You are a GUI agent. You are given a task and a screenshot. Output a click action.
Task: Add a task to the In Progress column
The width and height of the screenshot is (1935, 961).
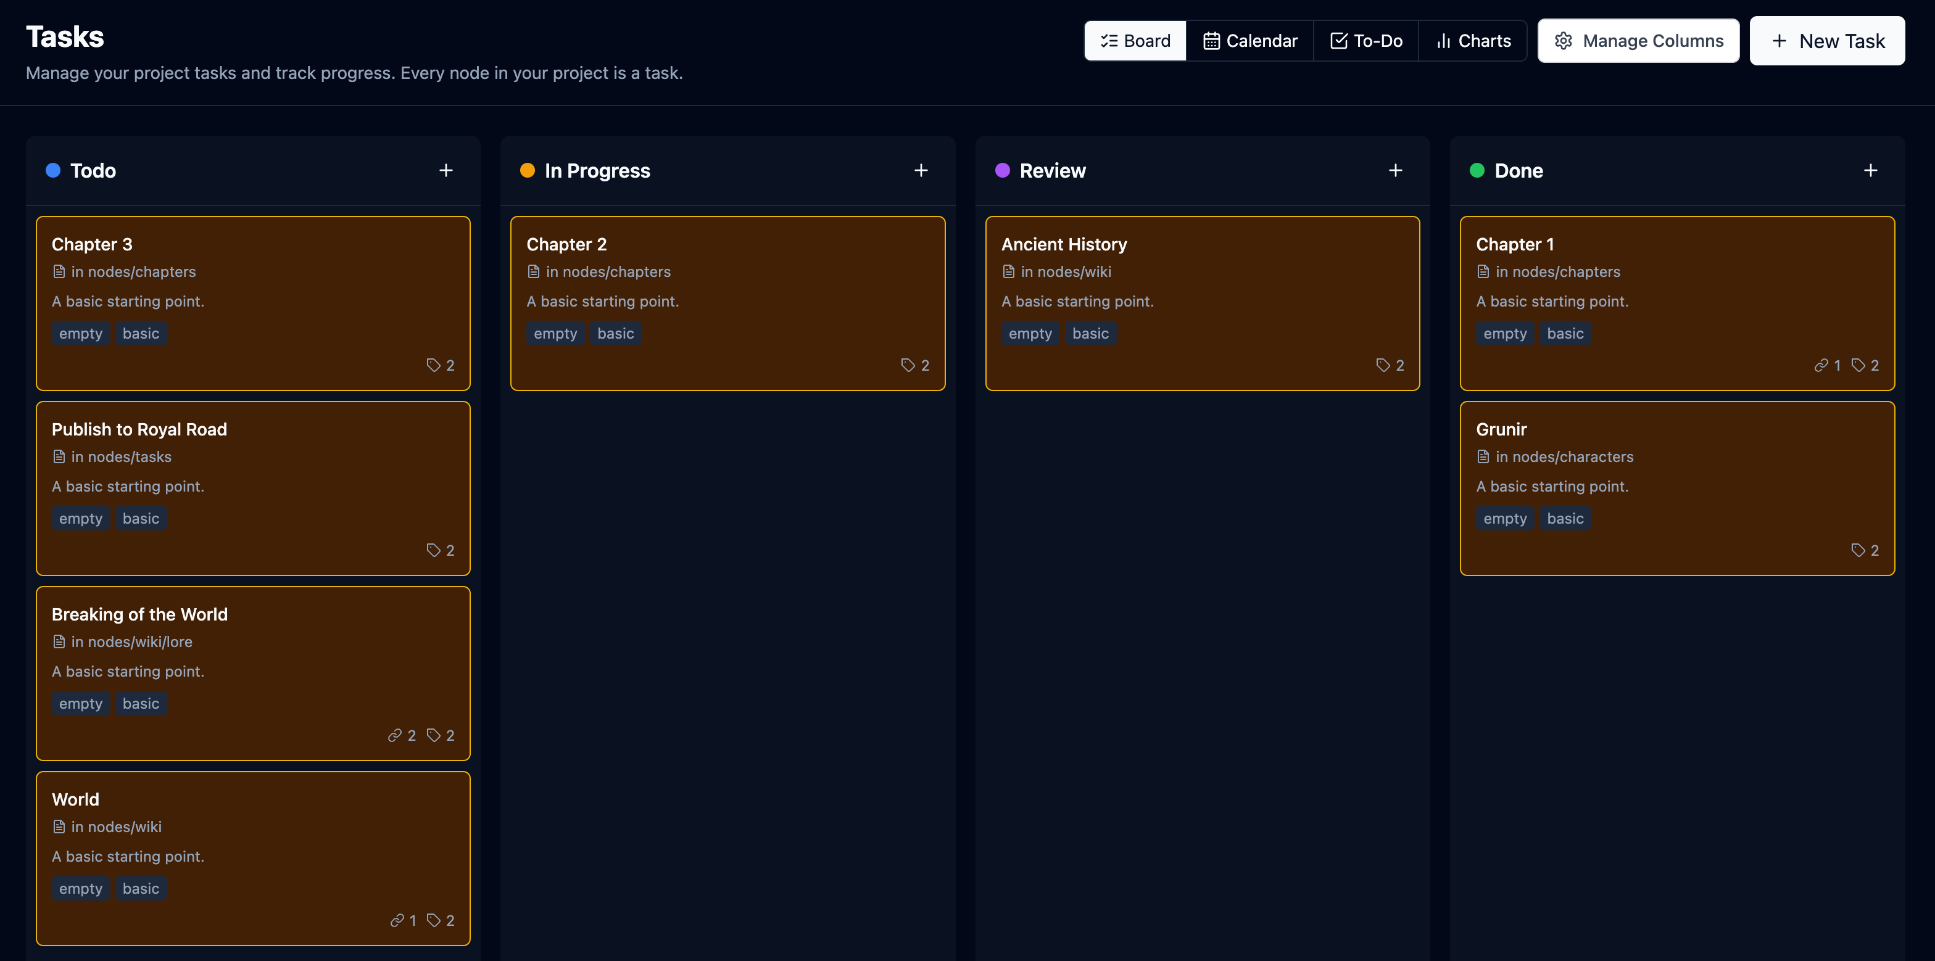pyautogui.click(x=920, y=170)
